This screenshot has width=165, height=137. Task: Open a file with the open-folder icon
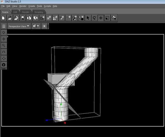[10, 18]
